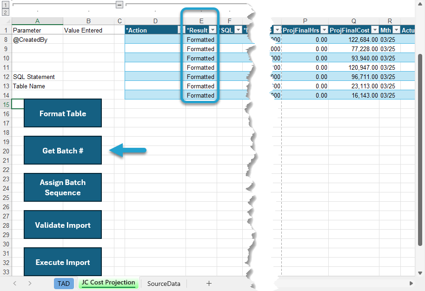Screen dimensions: 425x291
Task: Select Value Entered cell beside SQL Statement
Action: 88,77
